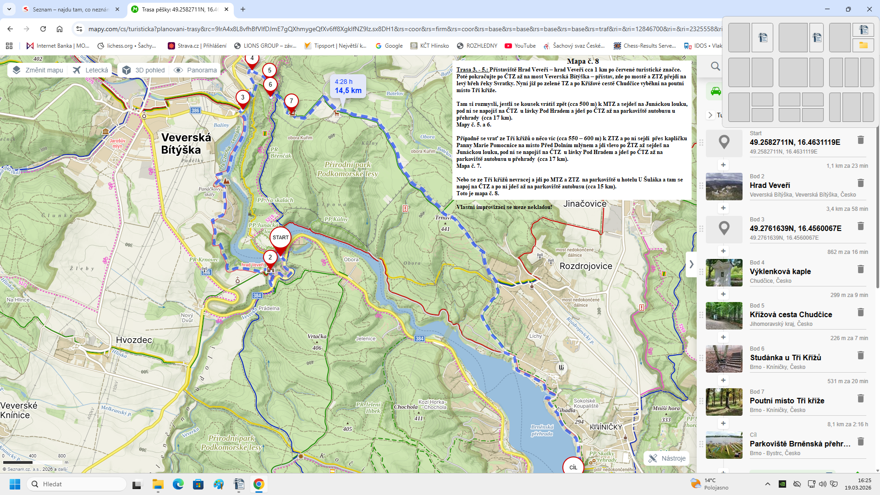Open the Nástroje tools button
Screen dimensions: 880x495
pyautogui.click(x=667, y=458)
